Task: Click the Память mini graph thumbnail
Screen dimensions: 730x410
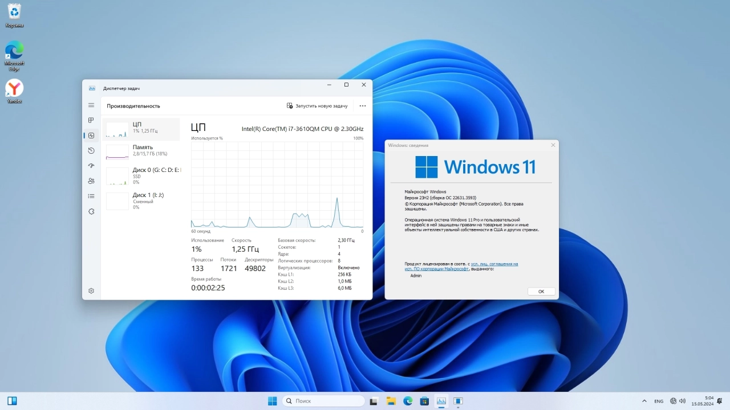Action: pos(117,151)
